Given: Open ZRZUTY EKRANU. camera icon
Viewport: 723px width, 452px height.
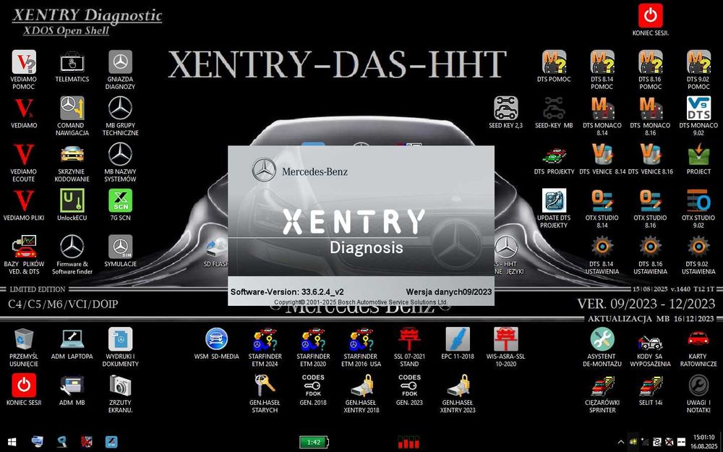Looking at the screenshot, I should 120,385.
